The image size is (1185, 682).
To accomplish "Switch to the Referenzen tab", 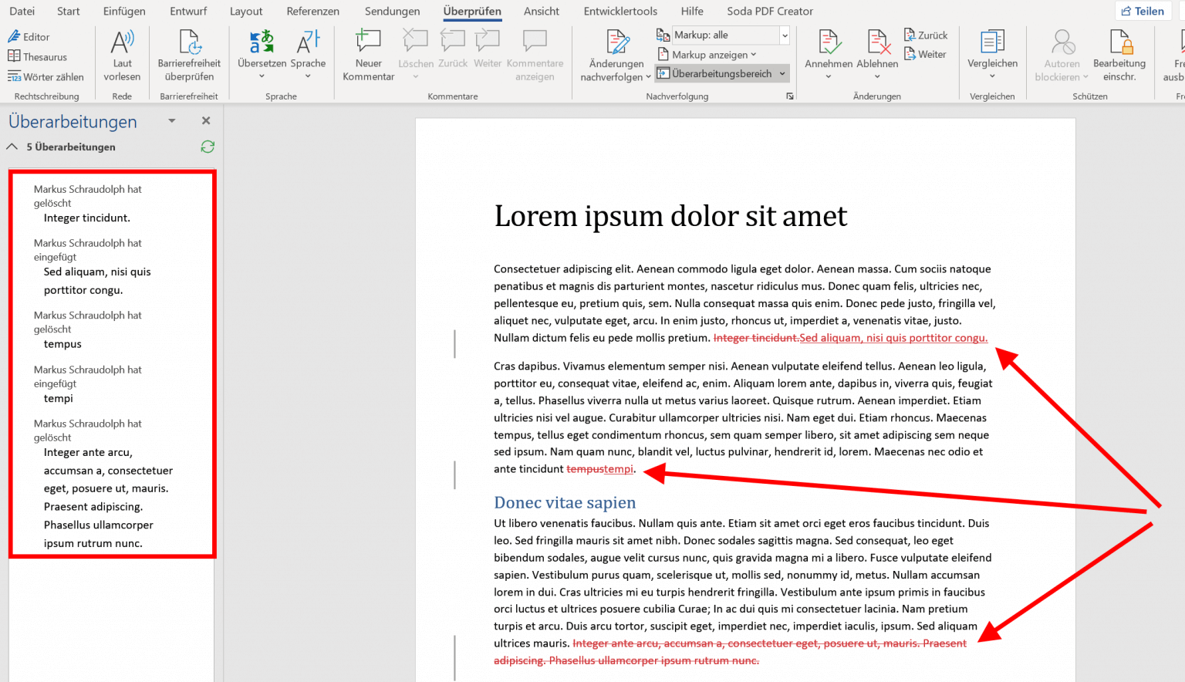I will click(x=312, y=11).
